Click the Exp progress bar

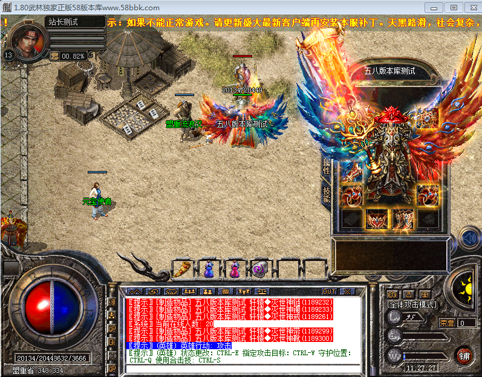[x=426, y=337]
